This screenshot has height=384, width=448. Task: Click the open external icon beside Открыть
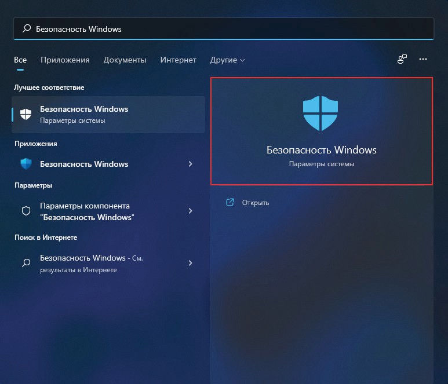(230, 202)
